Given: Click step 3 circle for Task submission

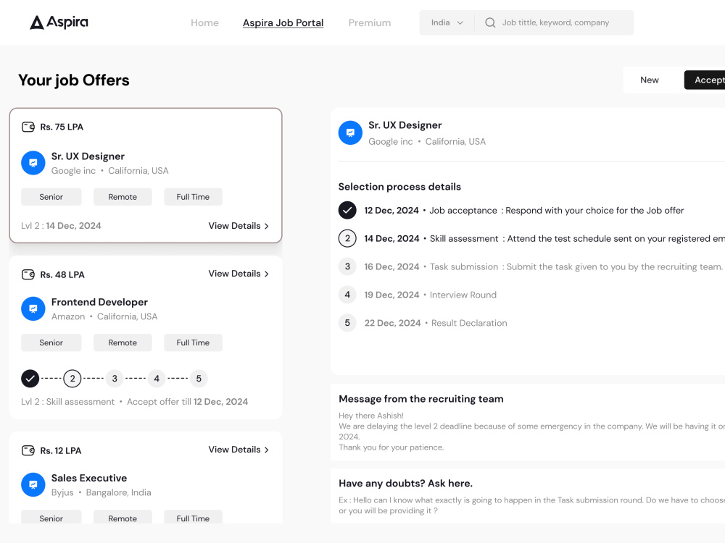Looking at the screenshot, I should point(347,266).
